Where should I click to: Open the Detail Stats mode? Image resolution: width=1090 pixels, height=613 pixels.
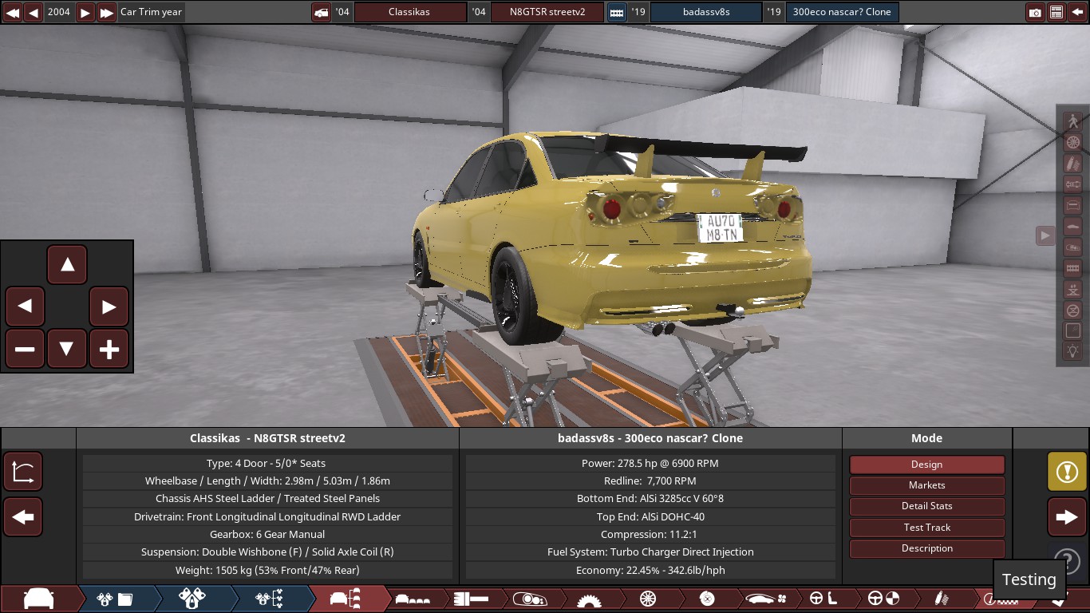pos(926,506)
